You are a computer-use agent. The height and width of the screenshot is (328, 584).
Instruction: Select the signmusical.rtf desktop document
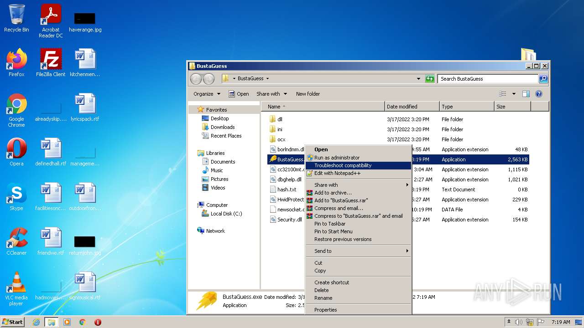[x=85, y=286]
